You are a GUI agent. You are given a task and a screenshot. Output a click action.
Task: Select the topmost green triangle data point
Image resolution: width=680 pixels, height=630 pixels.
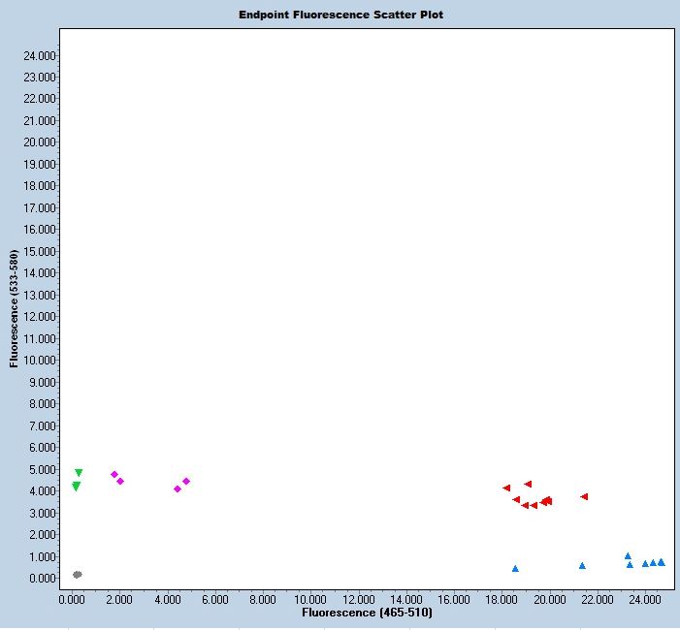tap(79, 473)
